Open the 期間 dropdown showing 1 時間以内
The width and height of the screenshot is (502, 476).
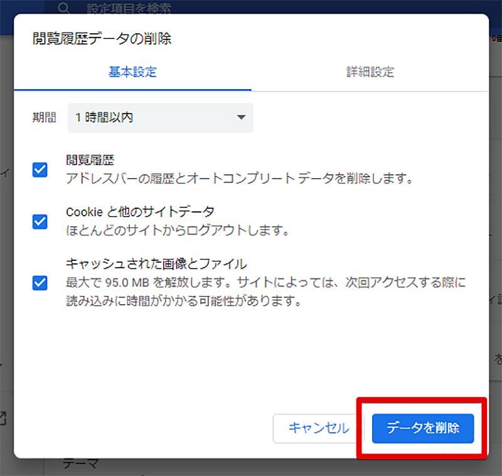160,117
